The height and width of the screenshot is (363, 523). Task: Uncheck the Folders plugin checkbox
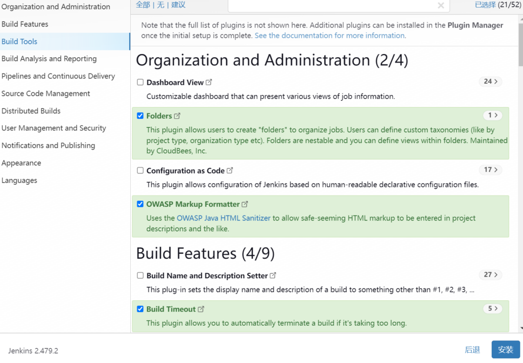[x=140, y=116]
